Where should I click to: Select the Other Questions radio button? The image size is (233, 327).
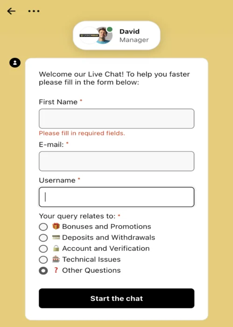coord(43,270)
